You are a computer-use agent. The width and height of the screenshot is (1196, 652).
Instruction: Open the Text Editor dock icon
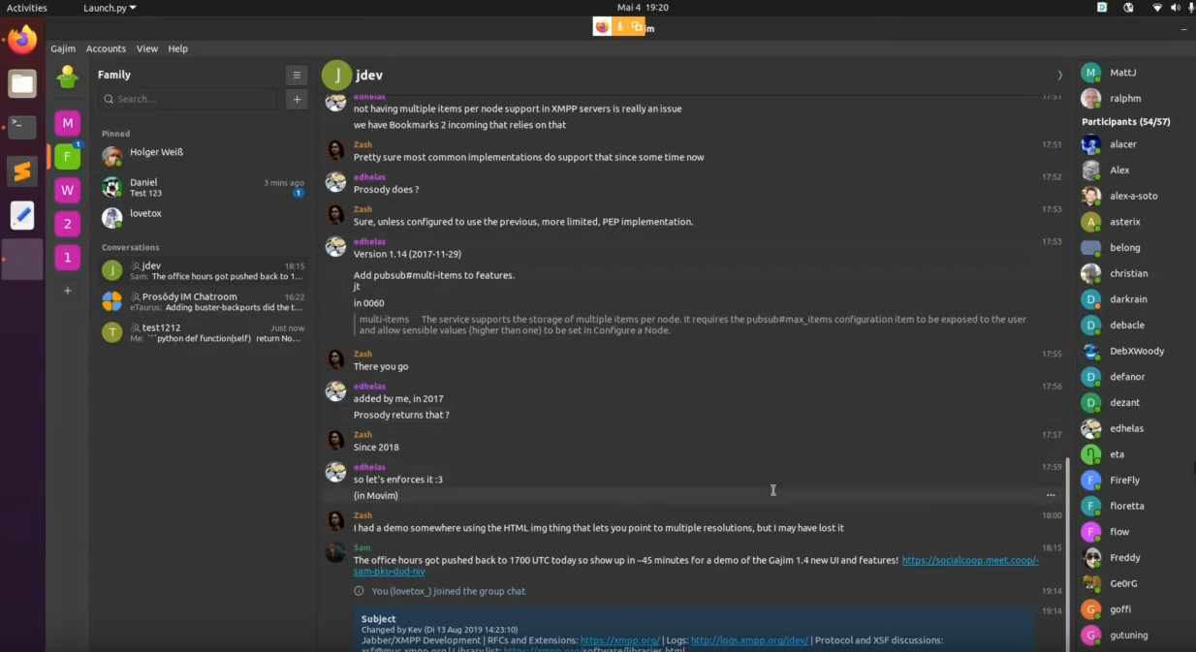pyautogui.click(x=22, y=215)
